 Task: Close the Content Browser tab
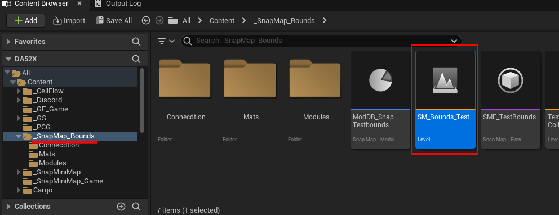(x=79, y=3)
